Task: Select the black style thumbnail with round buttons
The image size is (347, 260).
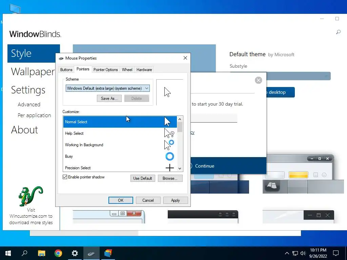Action: tap(203, 217)
